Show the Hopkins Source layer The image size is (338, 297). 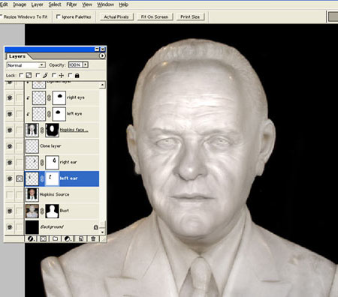[10, 194]
